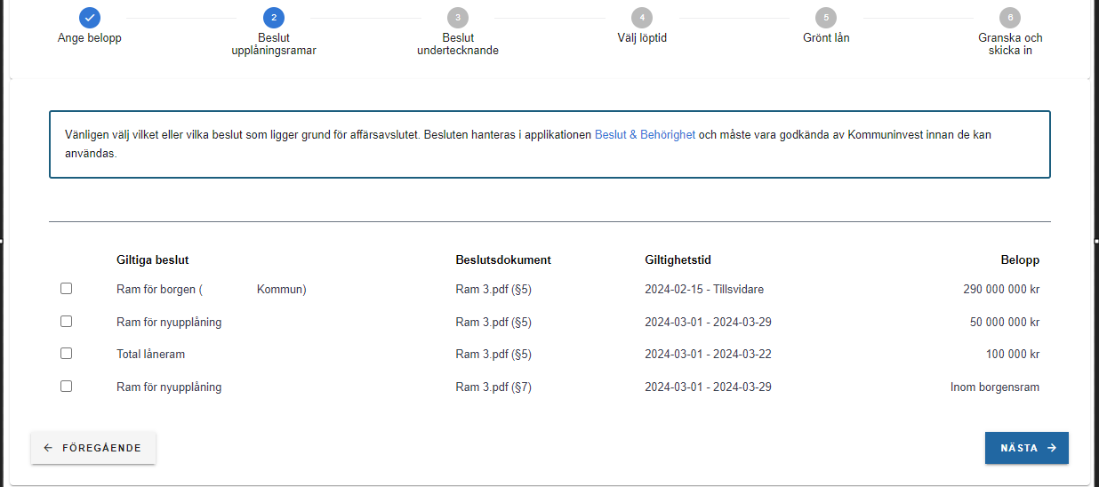Proceed with the Nästa button
The height and width of the screenshot is (487, 1099).
coord(1026,448)
